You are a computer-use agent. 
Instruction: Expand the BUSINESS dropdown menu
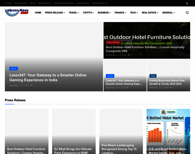coord(104,13)
